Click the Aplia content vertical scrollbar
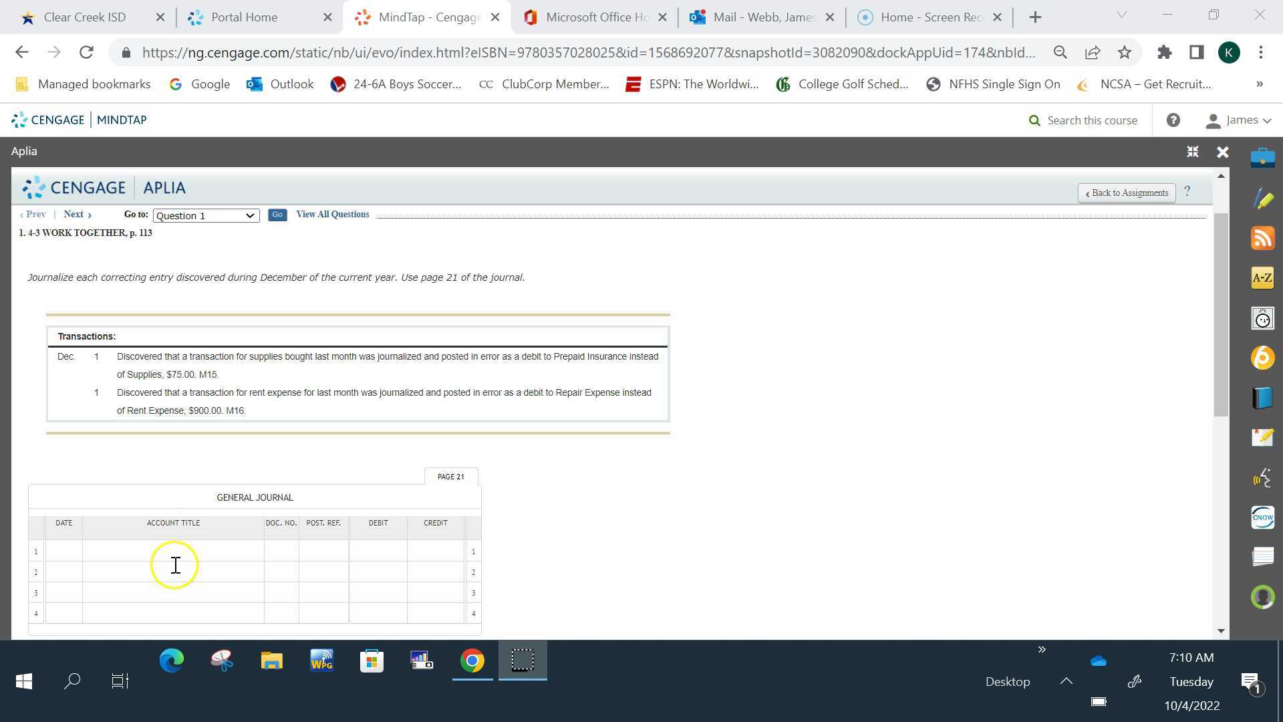Image resolution: width=1283 pixels, height=722 pixels. 1221,314
